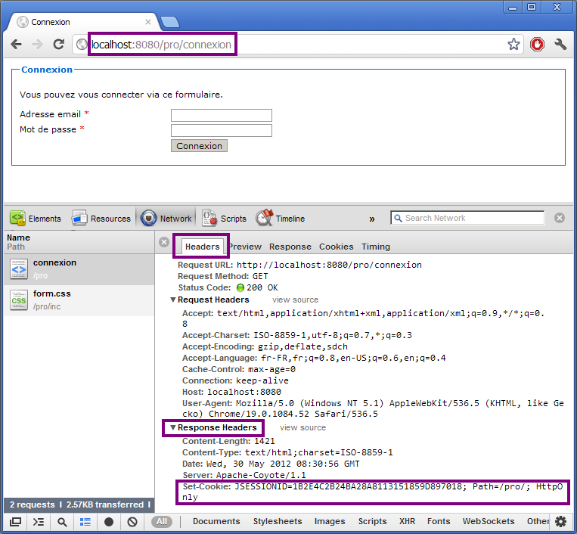Open developer tools settings with the gear icon
Screen dimensions: 577x534
(560, 521)
